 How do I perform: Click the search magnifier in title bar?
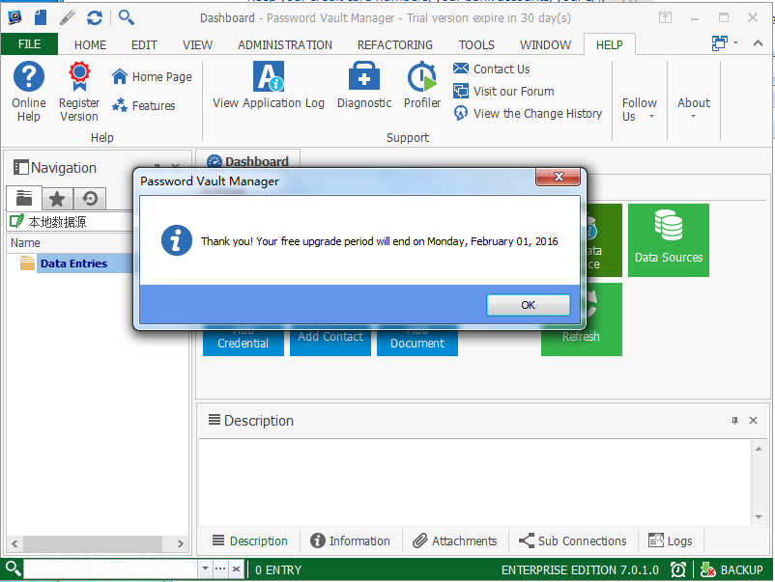(x=127, y=17)
